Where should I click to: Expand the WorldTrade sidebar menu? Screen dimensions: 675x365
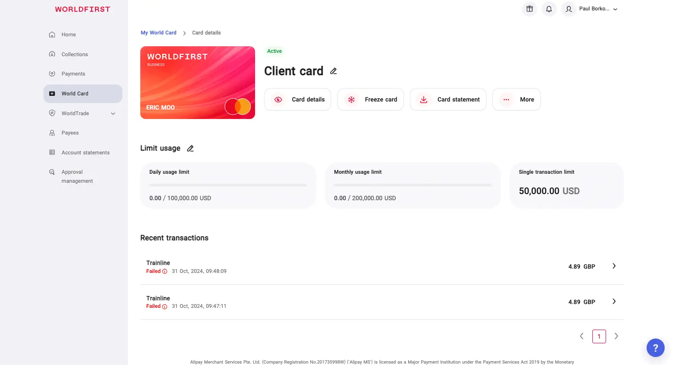tap(113, 113)
